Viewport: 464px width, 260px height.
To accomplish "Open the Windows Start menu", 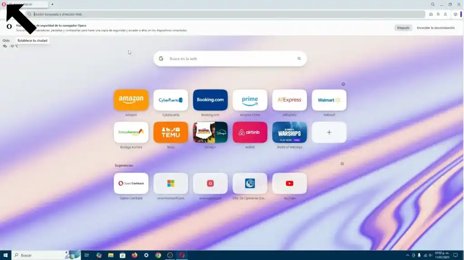I will click(5, 255).
